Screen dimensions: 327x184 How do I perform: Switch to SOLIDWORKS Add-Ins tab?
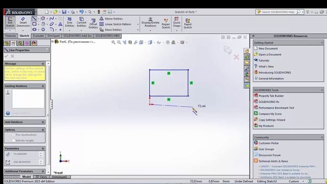[77, 36]
